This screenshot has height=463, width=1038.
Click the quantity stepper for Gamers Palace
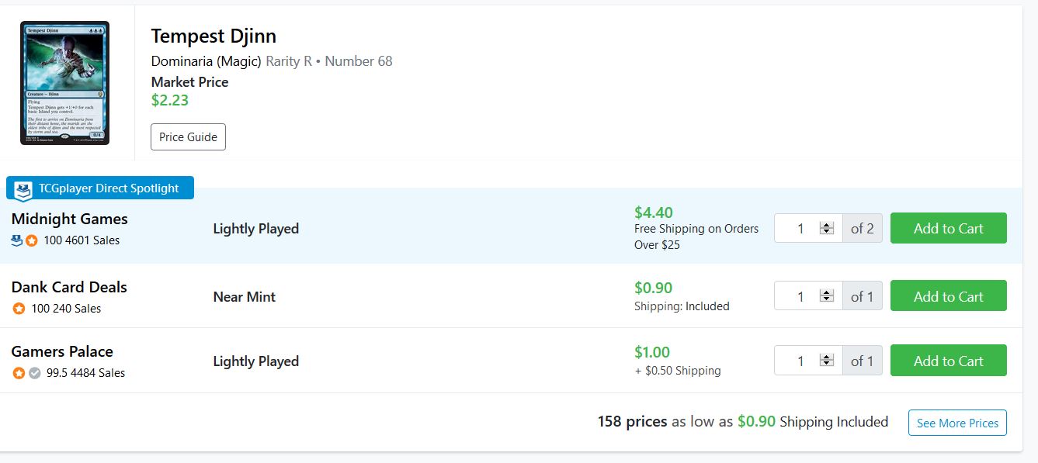[827, 361]
